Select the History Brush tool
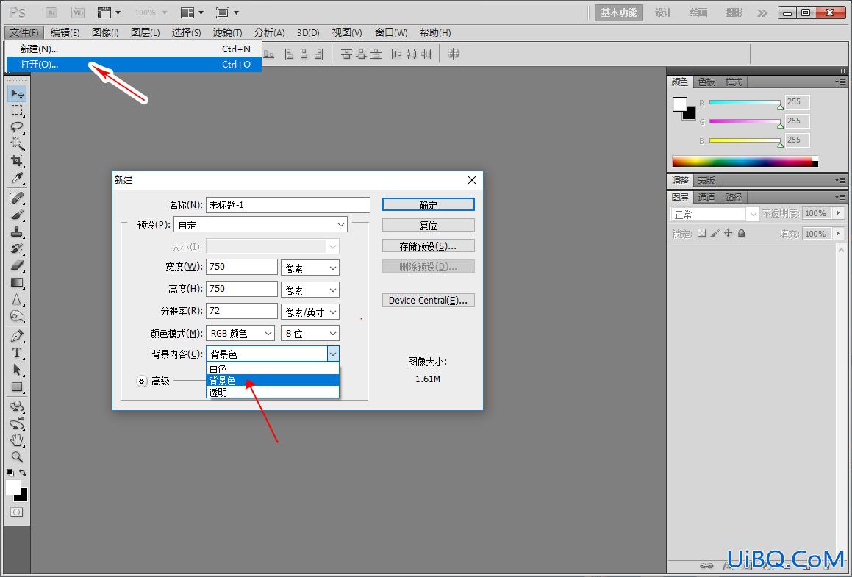This screenshot has width=852, height=577. [x=17, y=248]
